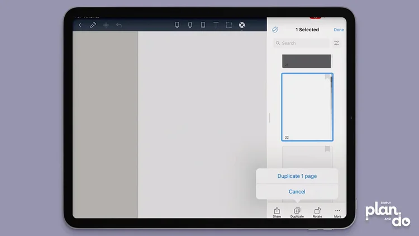The image size is (419, 236).
Task: Tap the read-only X mode icon
Action: [242, 25]
